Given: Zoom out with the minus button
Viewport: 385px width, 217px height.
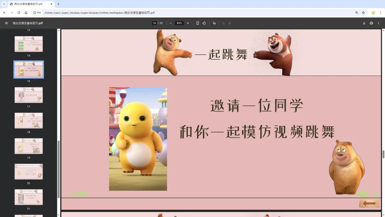Looking at the screenshot, I should point(171,23).
